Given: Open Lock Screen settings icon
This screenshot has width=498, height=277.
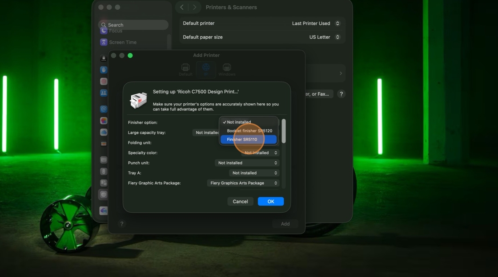Looking at the screenshot, I should coord(104,58).
